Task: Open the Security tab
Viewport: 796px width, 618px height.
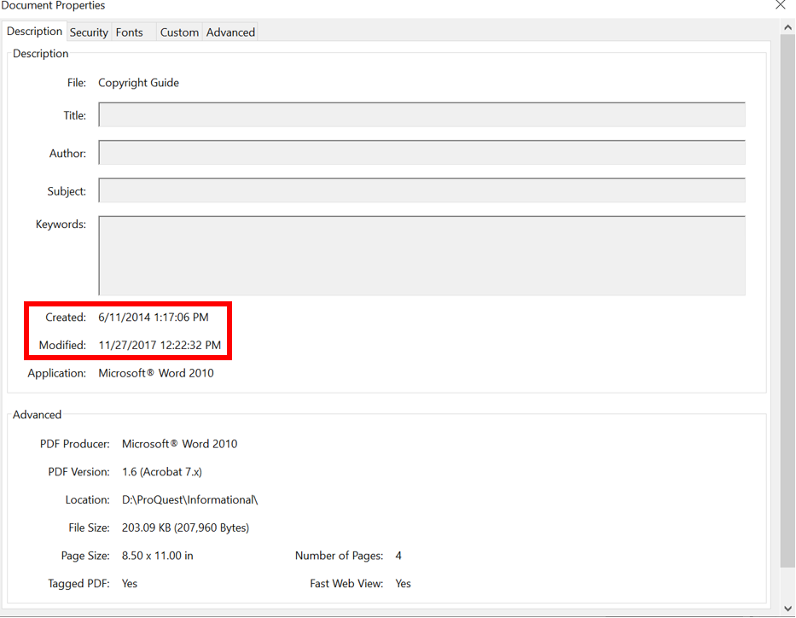Action: tap(89, 32)
